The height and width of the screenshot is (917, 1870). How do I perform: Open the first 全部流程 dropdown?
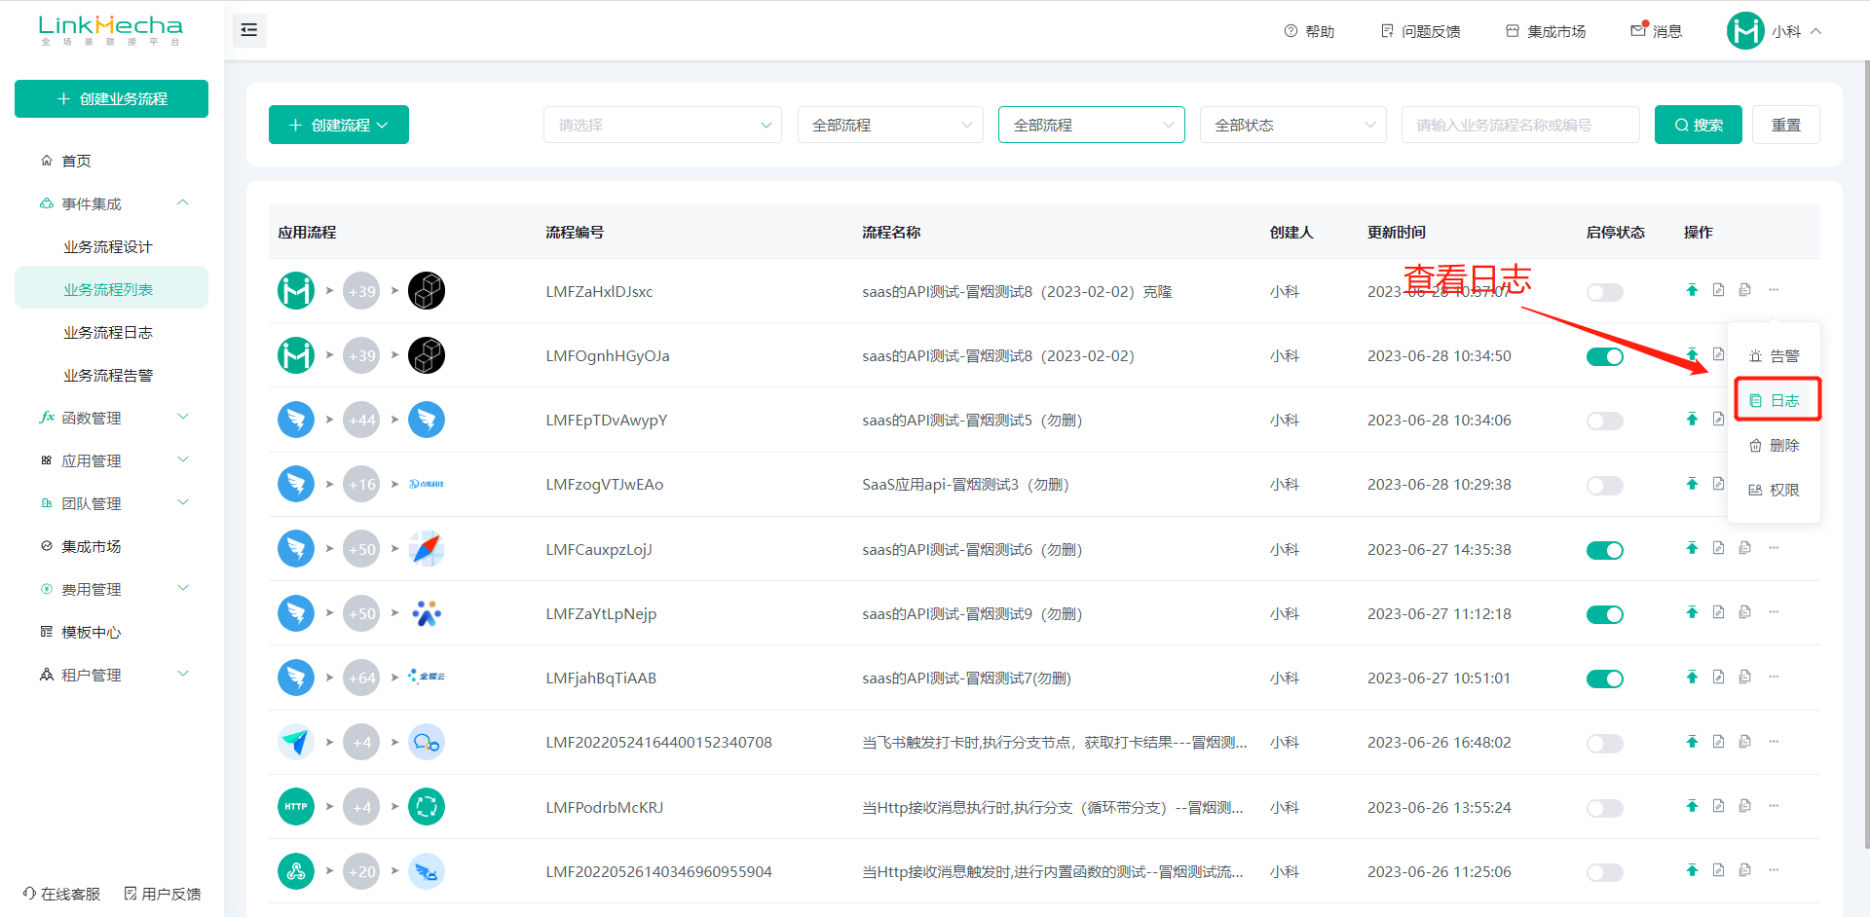pyautogui.click(x=890, y=125)
